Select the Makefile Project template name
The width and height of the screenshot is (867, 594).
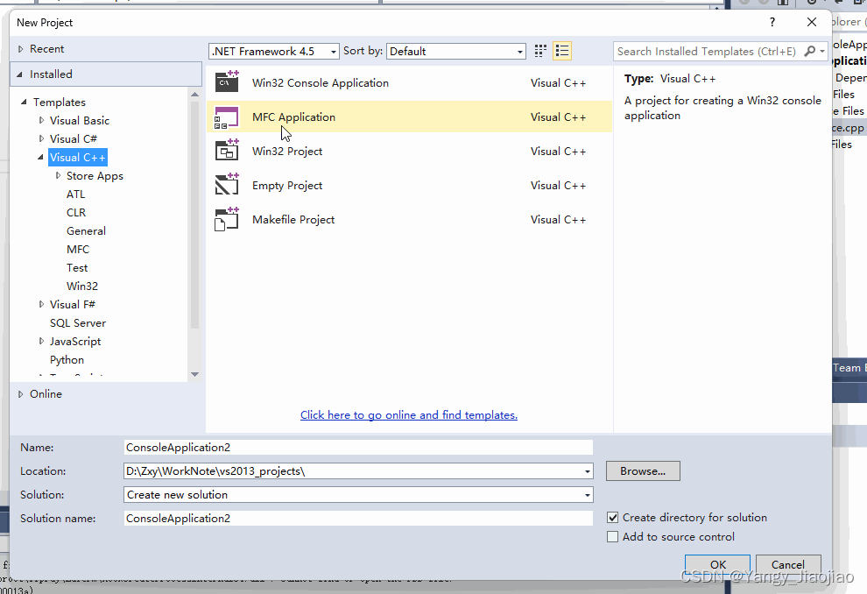pyautogui.click(x=293, y=220)
